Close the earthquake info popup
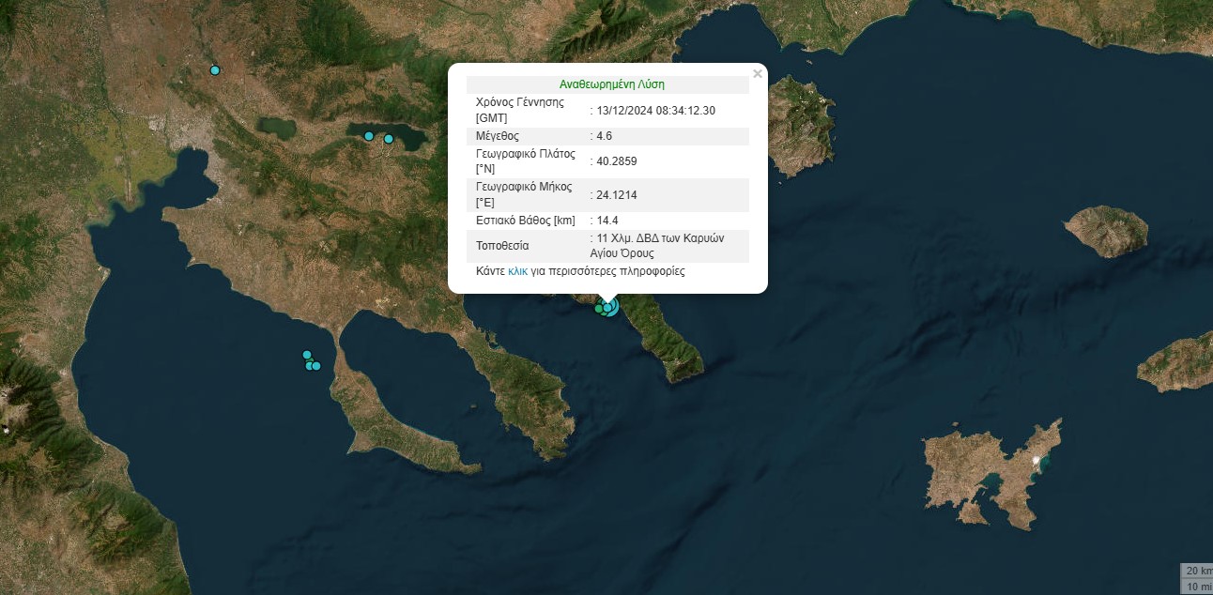The image size is (1213, 595). pyautogui.click(x=757, y=74)
